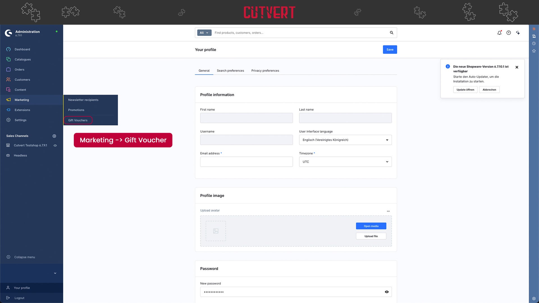
Task: Click the Shopware logo
Action: [8, 33]
